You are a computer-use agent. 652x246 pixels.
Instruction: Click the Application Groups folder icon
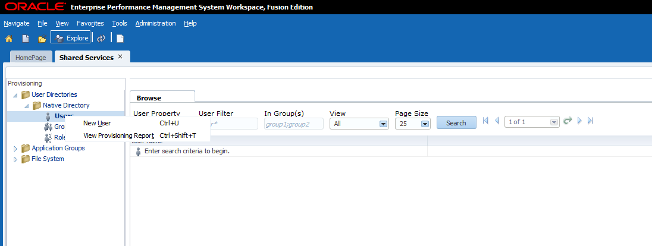pyautogui.click(x=26, y=148)
